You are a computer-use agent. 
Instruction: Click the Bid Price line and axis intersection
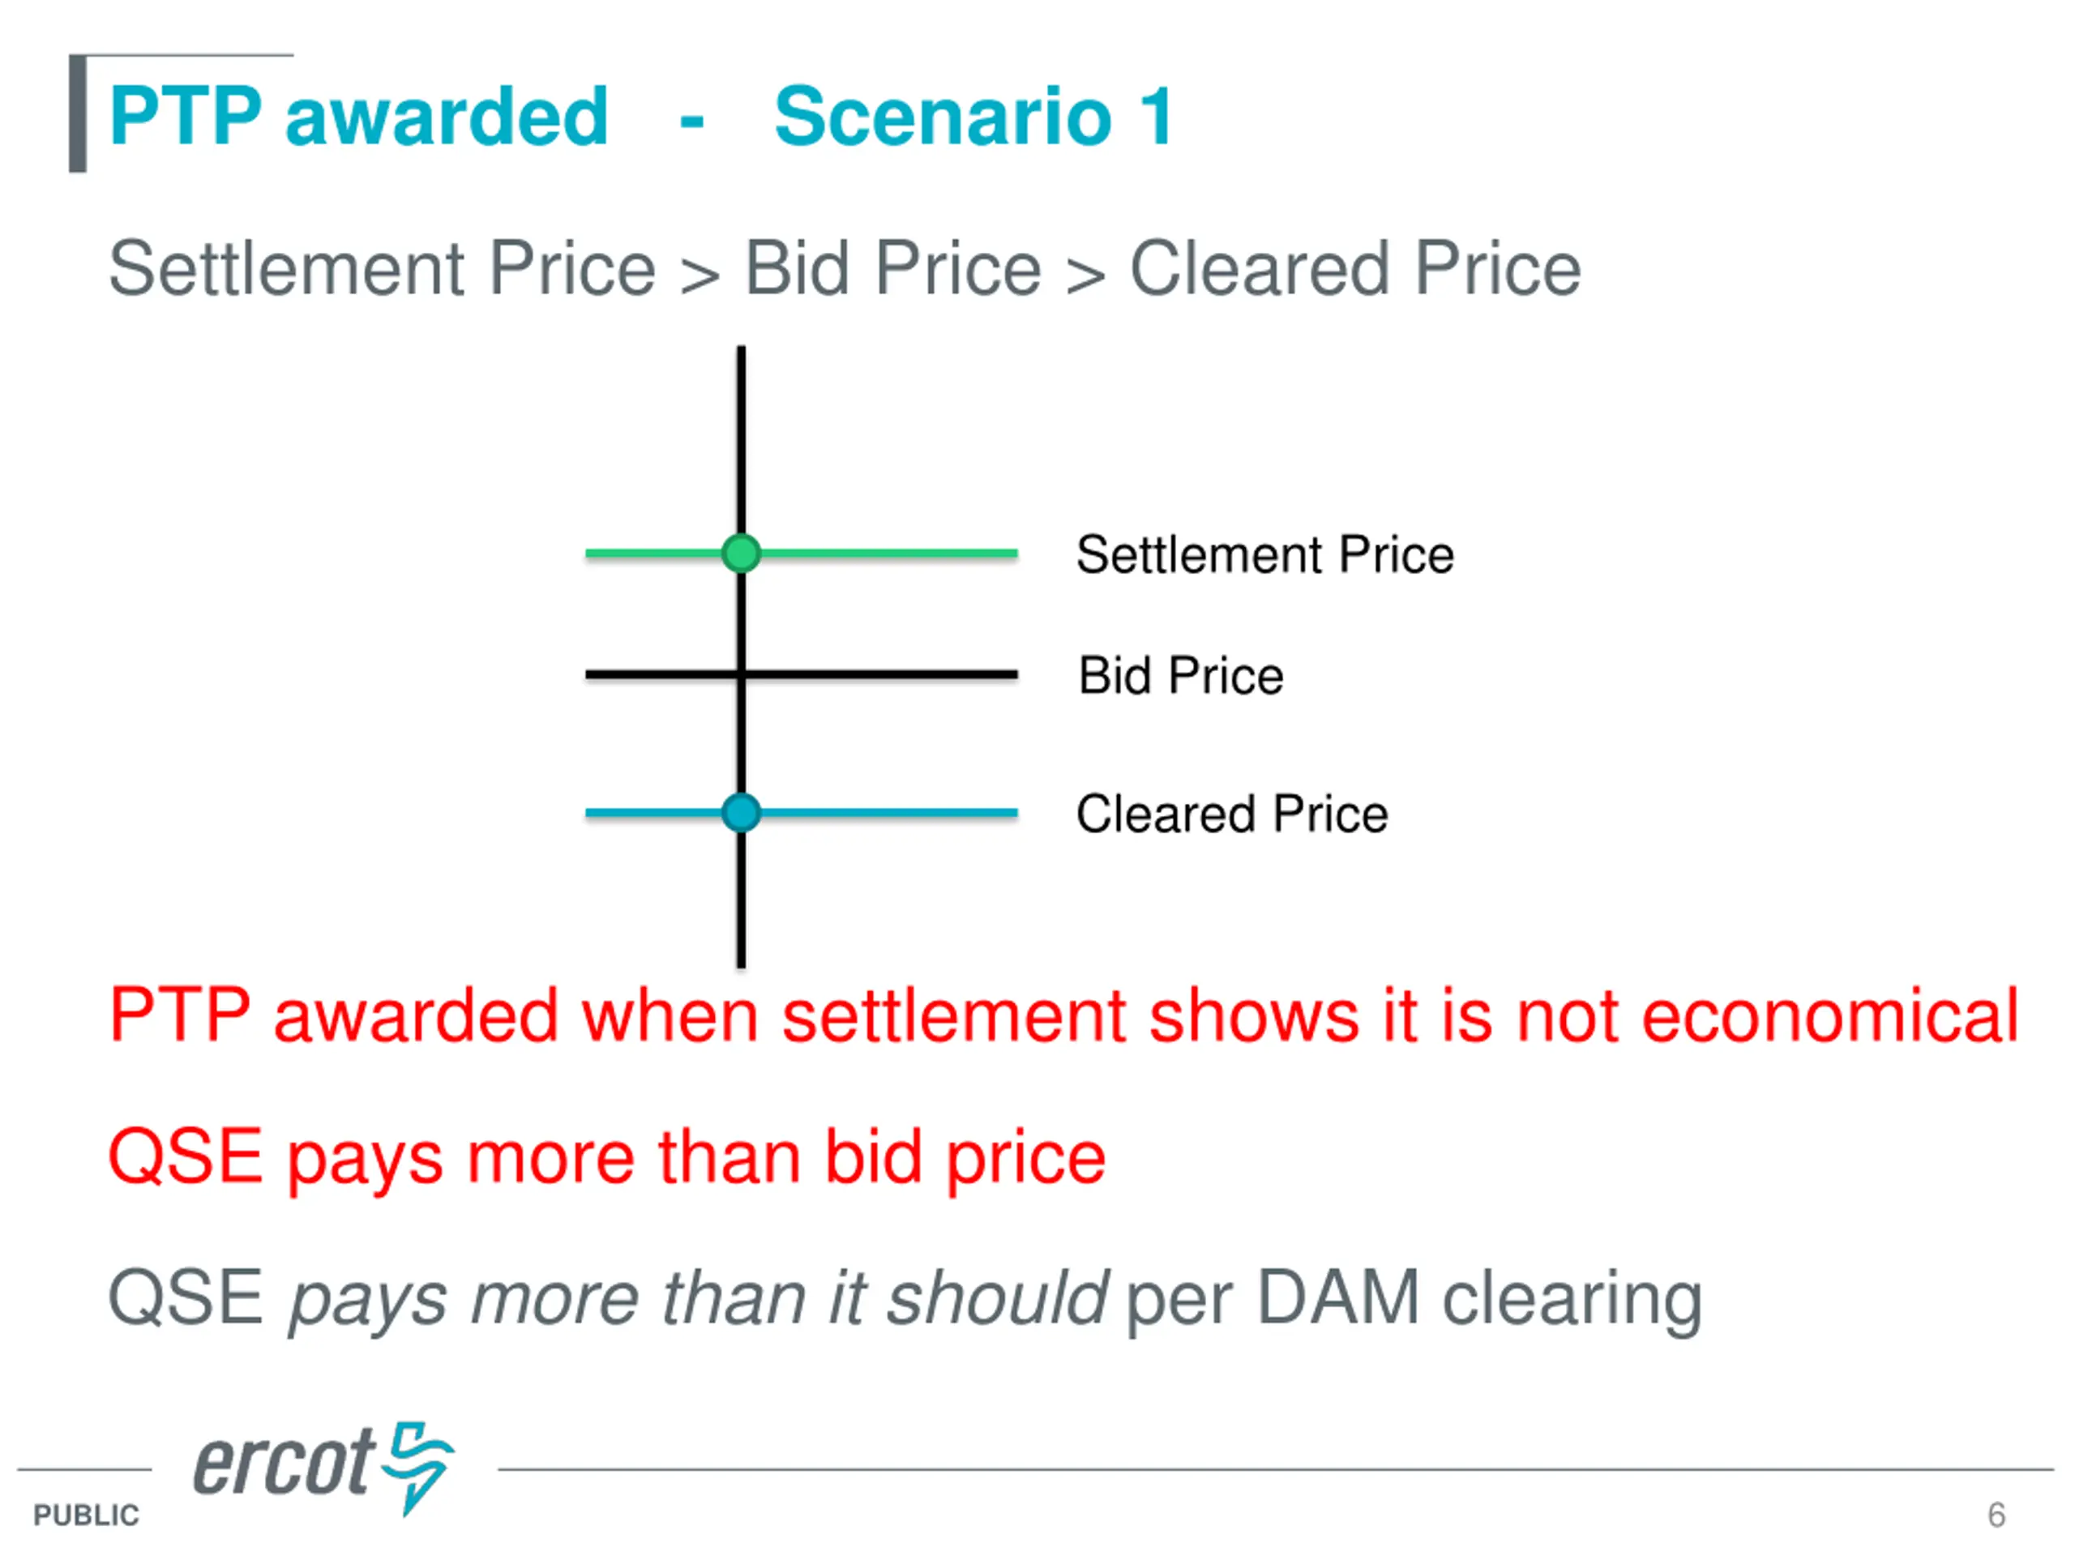(x=741, y=674)
